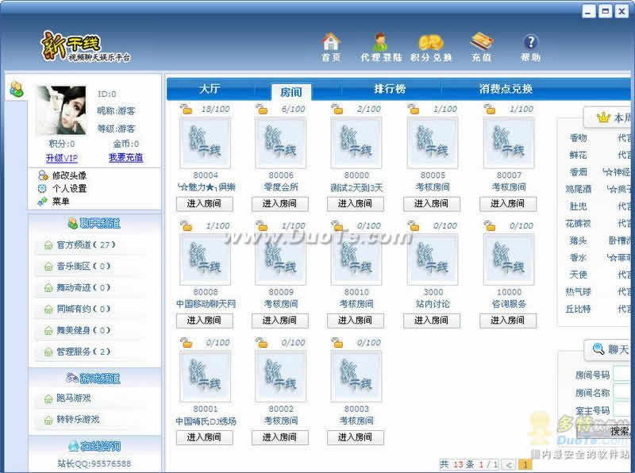The width and height of the screenshot is (635, 473).
Task: Enter room 10000 咨询服务 button
Action: [x=509, y=321]
